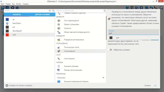Switch to the ОБЪЕКТЫ tab
The width and height of the screenshot is (164, 92).
pos(17,15)
